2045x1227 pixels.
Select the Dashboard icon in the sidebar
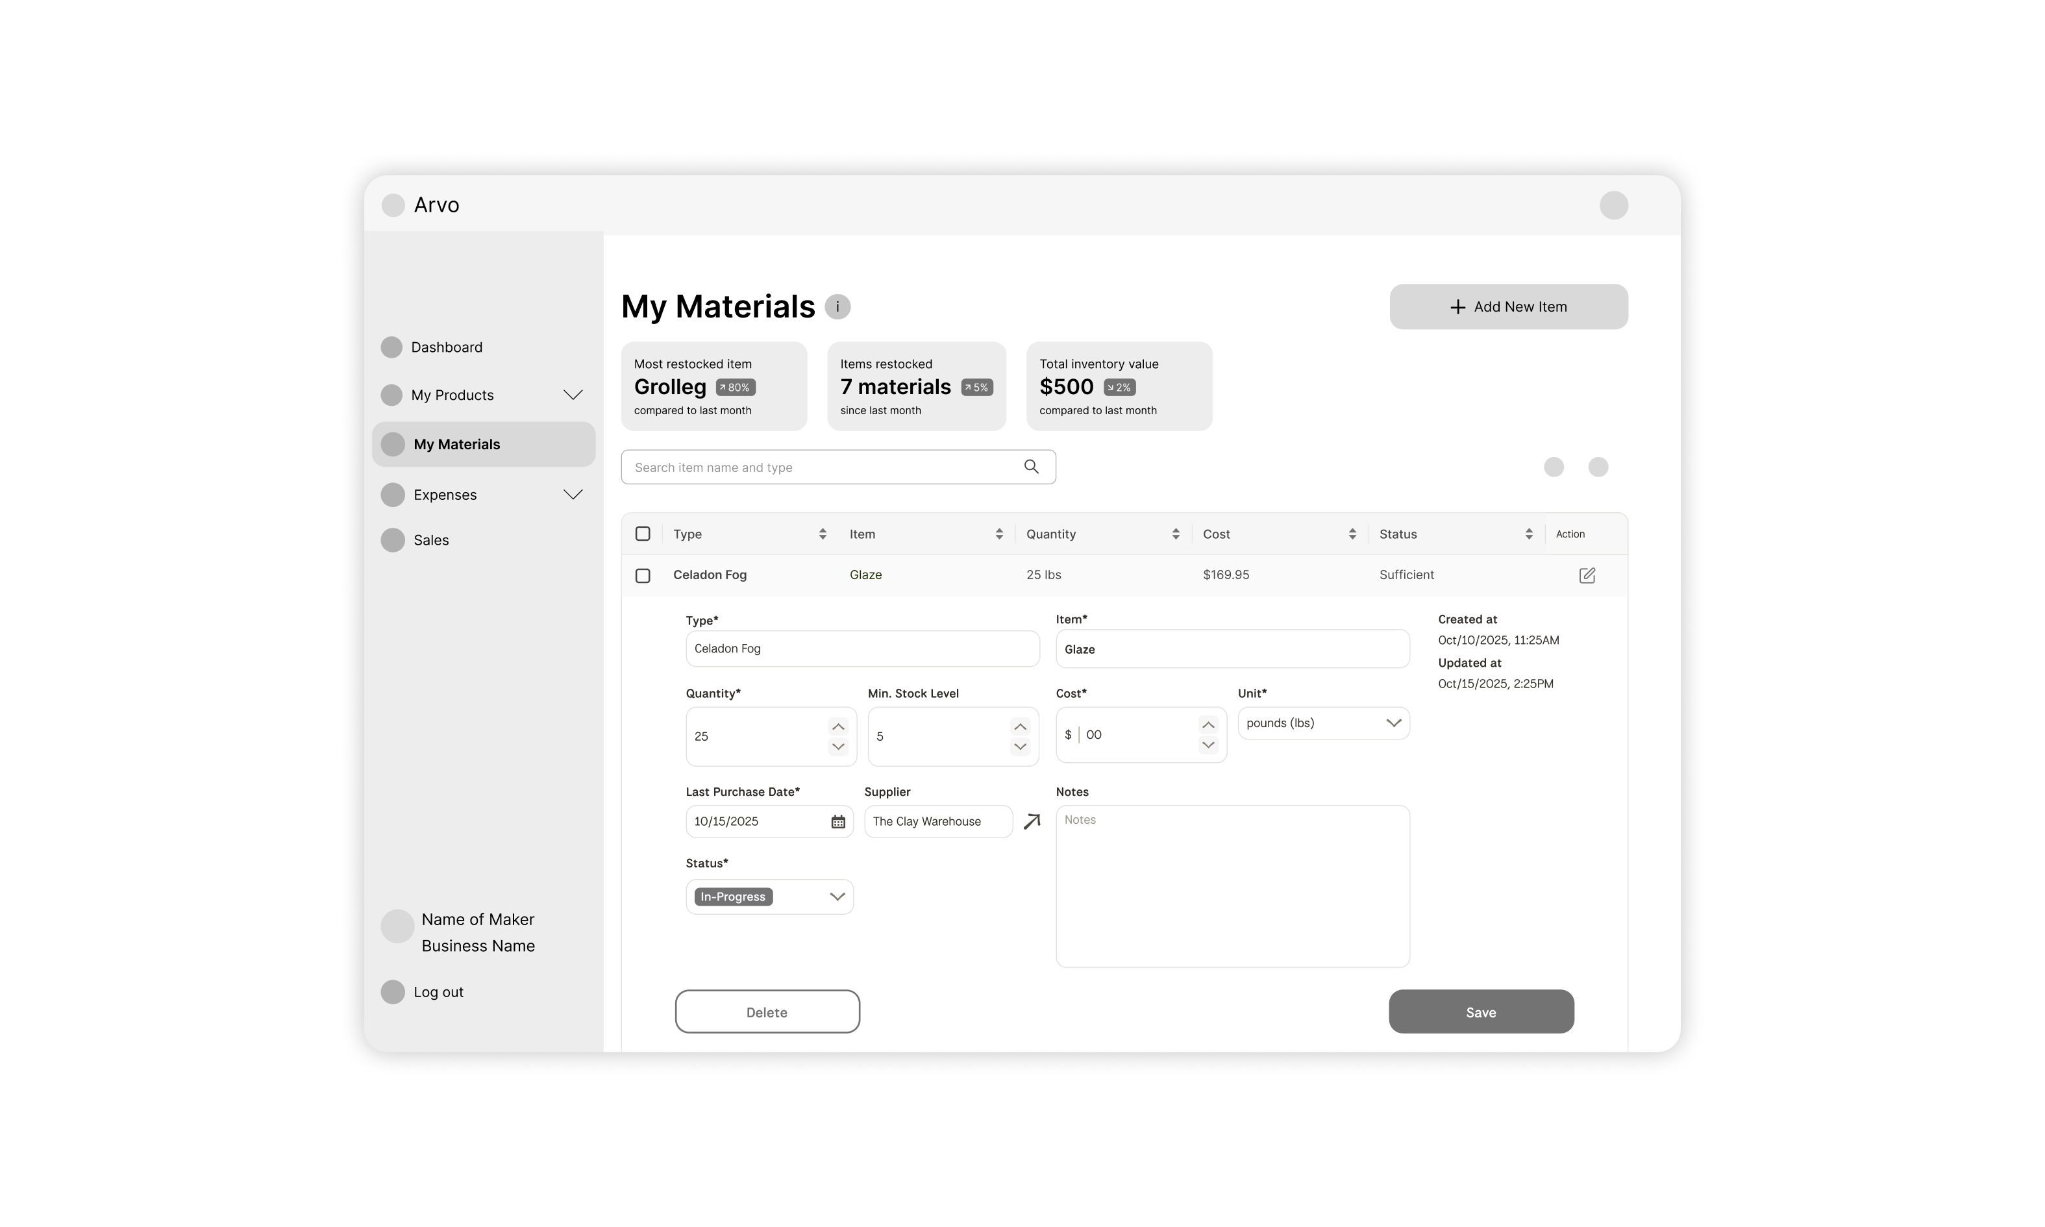(392, 347)
